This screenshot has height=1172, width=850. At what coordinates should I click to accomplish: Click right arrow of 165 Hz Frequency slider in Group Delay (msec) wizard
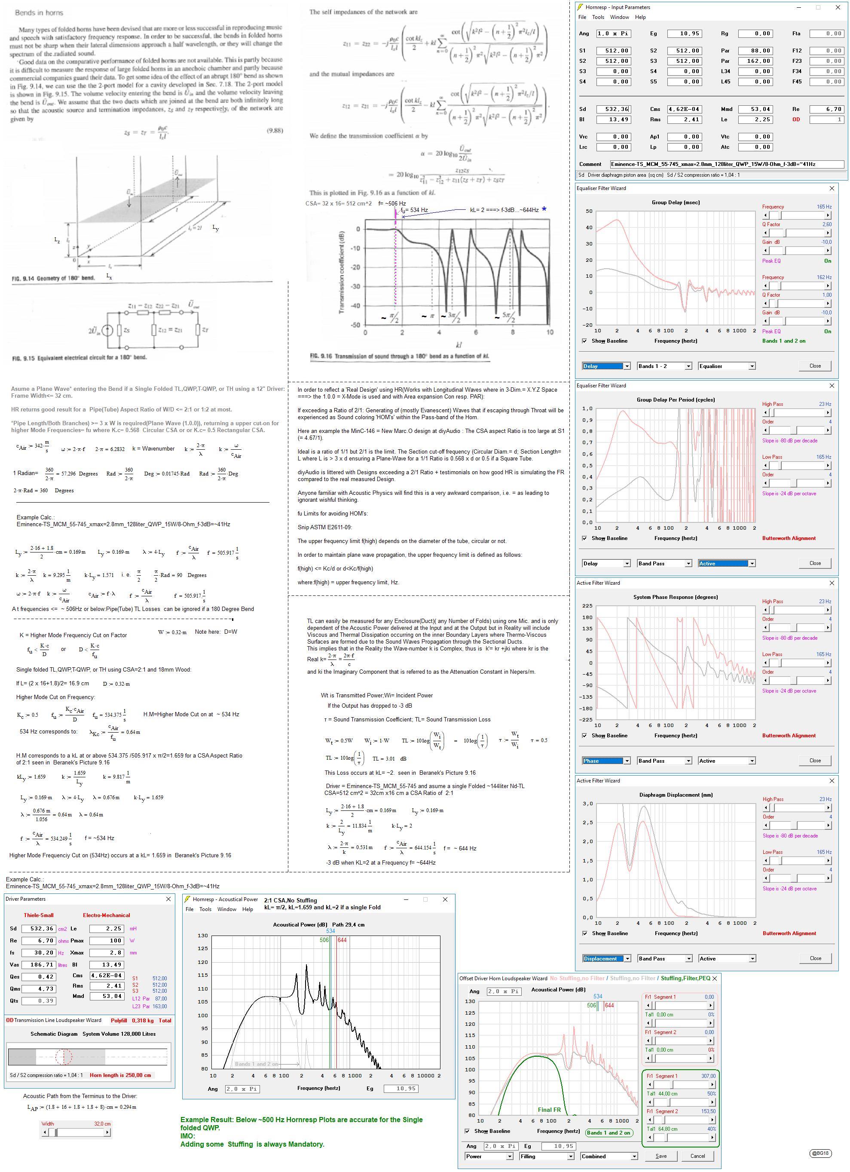pyautogui.click(x=828, y=215)
